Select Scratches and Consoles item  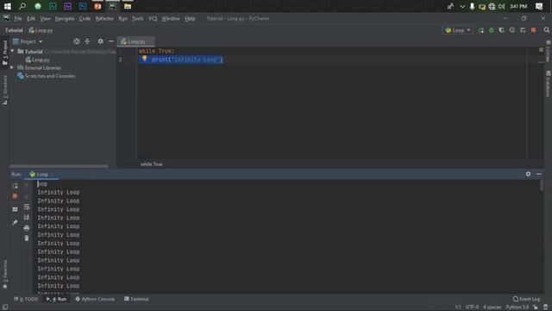click(47, 76)
